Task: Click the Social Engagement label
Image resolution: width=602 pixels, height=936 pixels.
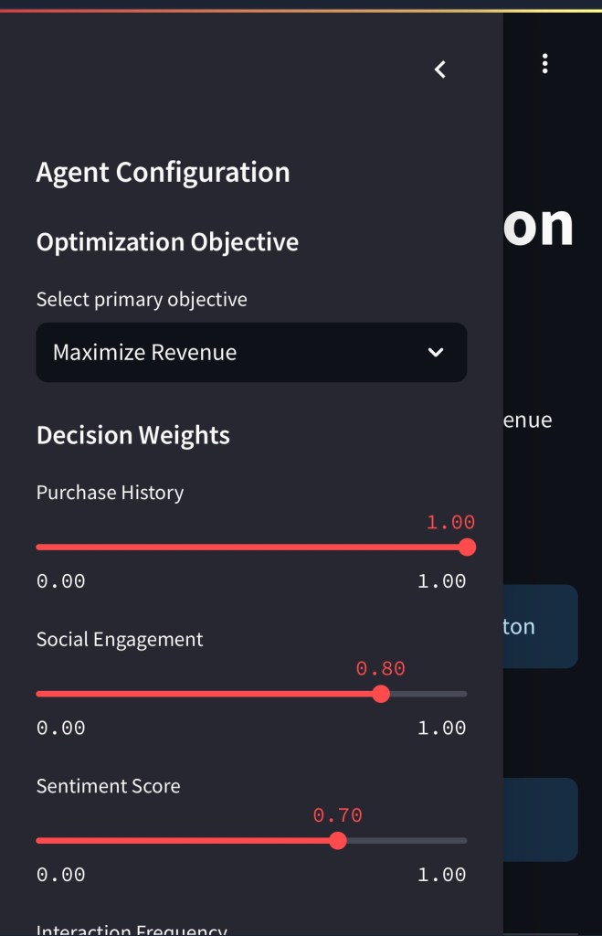Action: click(120, 640)
